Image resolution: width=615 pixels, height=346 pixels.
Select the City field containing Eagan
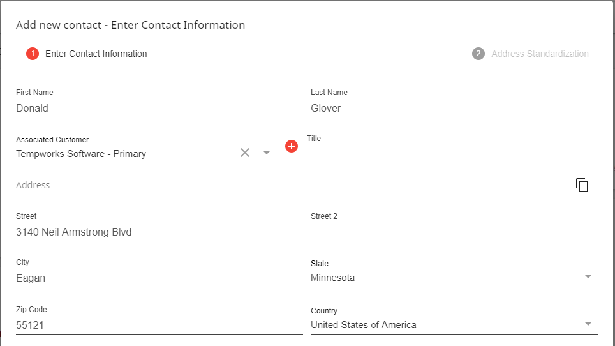159,278
